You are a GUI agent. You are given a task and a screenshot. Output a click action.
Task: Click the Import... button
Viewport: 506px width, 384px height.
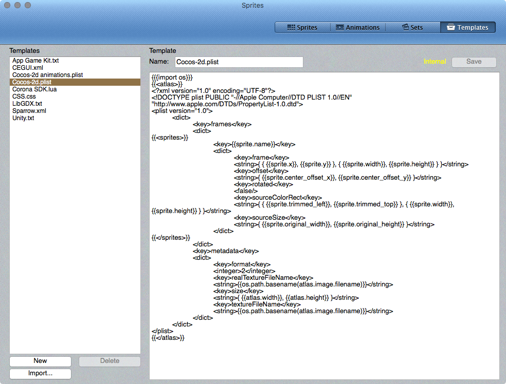40,373
